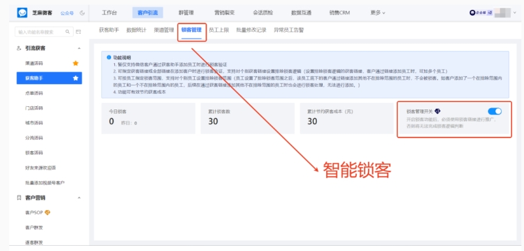Unstar the 渠道活码 favorite star
The width and height of the screenshot is (524, 251).
click(76, 63)
